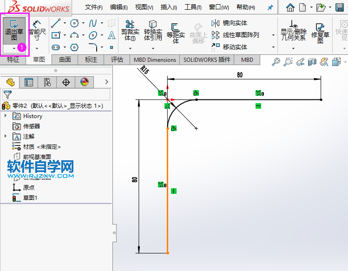Click Display/Delete Relations (显示/删除几何关系)

(293, 30)
